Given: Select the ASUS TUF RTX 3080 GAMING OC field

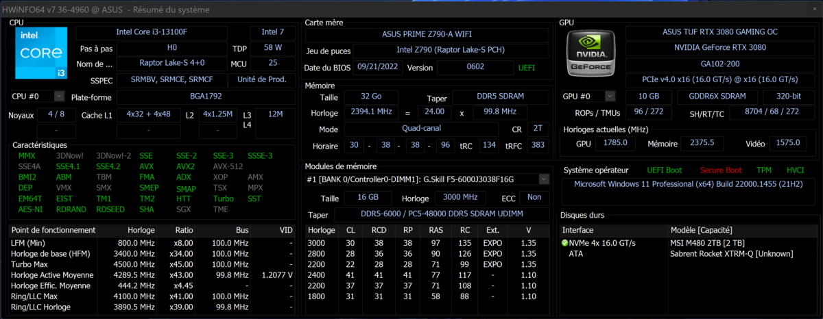Looking at the screenshot, I should click(x=720, y=32).
